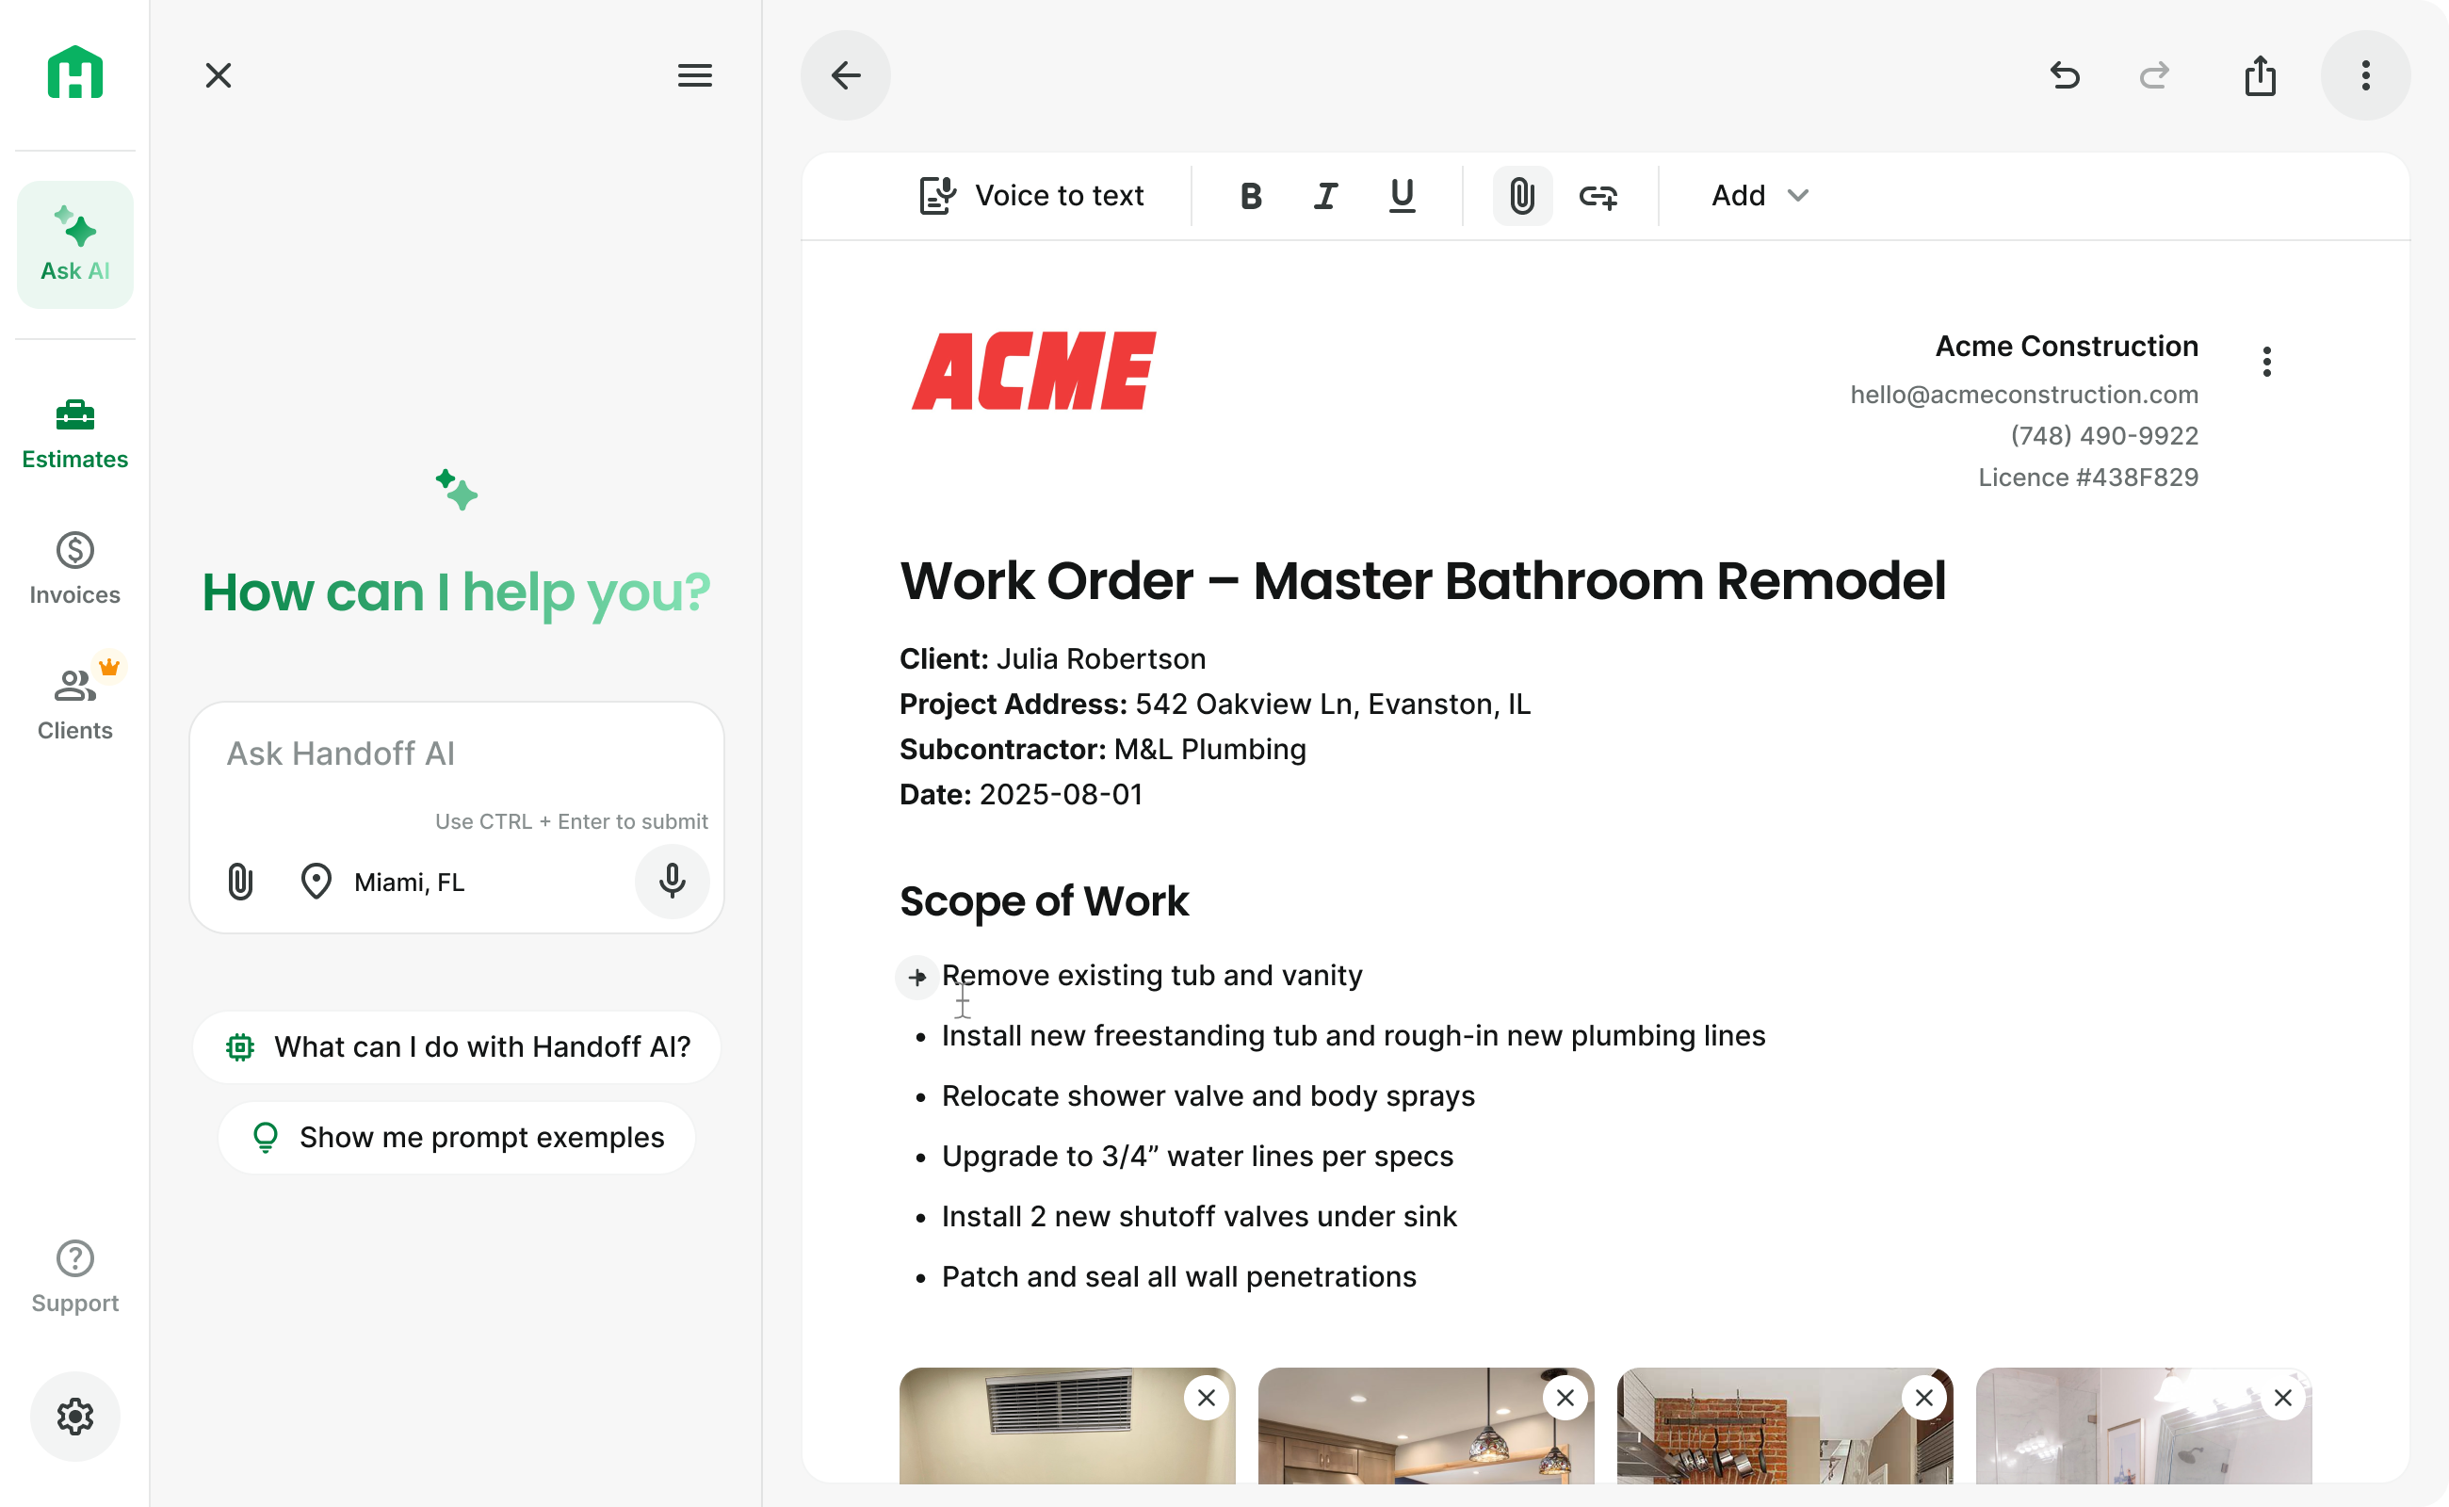Open the top-right three-dot menu
This screenshot has height=1507, width=2449.
(2364, 75)
